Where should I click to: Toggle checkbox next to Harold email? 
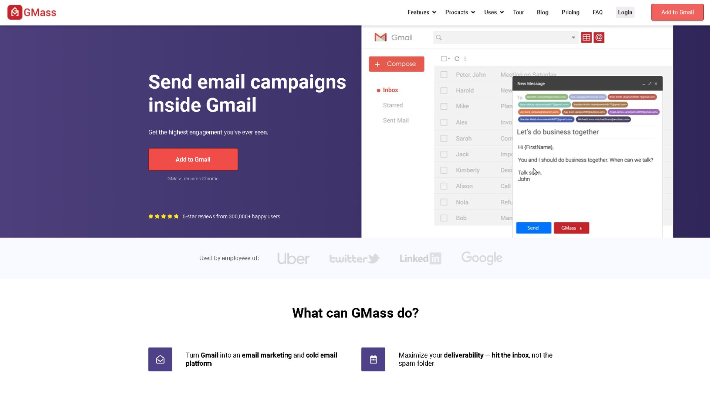pyautogui.click(x=443, y=91)
